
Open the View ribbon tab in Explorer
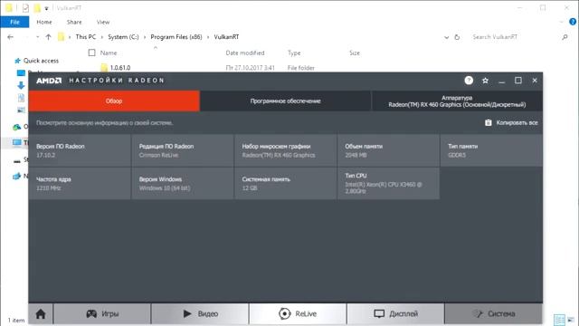pos(103,22)
